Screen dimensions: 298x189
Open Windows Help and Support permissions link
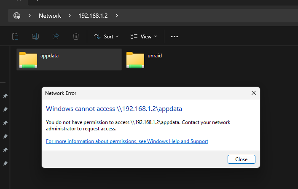click(127, 141)
